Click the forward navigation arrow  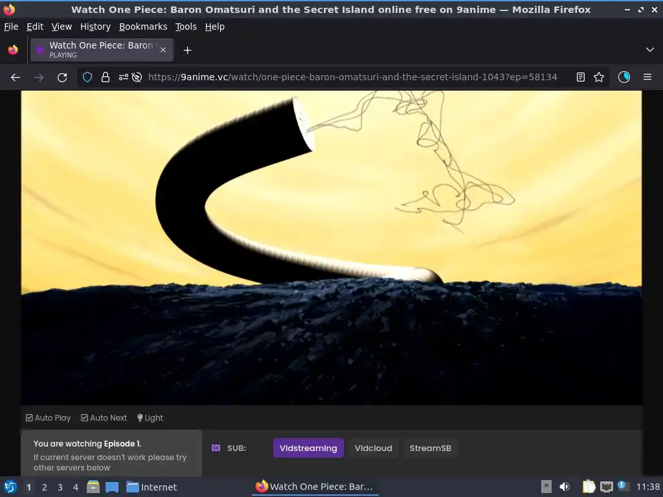pyautogui.click(x=38, y=78)
